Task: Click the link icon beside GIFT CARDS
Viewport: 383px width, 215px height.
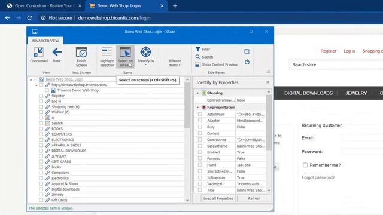Action: (x=48, y=162)
